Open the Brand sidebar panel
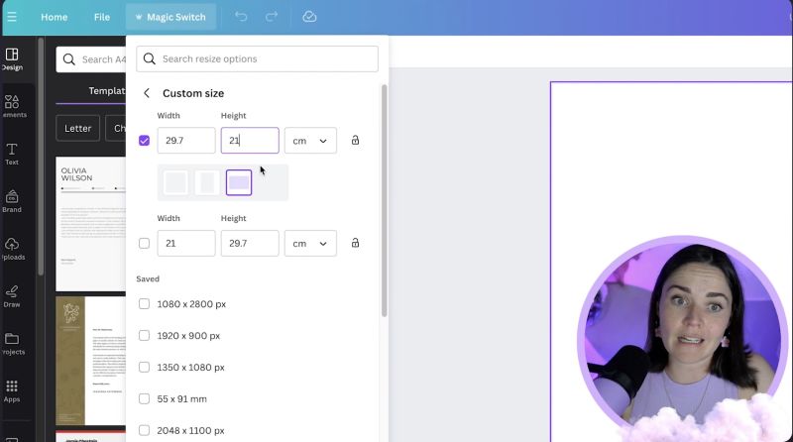 (12, 201)
